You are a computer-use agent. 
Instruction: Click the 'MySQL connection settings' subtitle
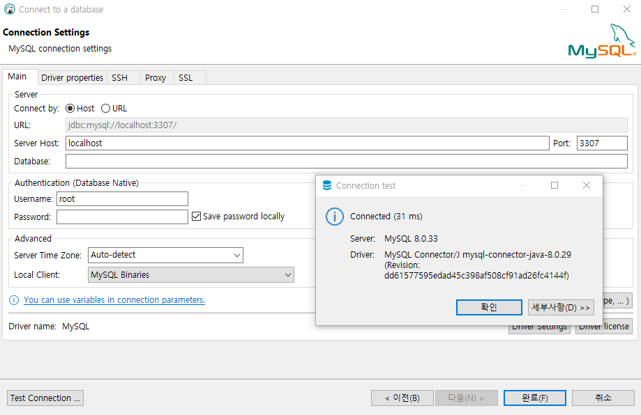[60, 49]
